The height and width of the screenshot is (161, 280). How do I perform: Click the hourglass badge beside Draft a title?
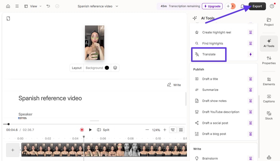coord(251,79)
